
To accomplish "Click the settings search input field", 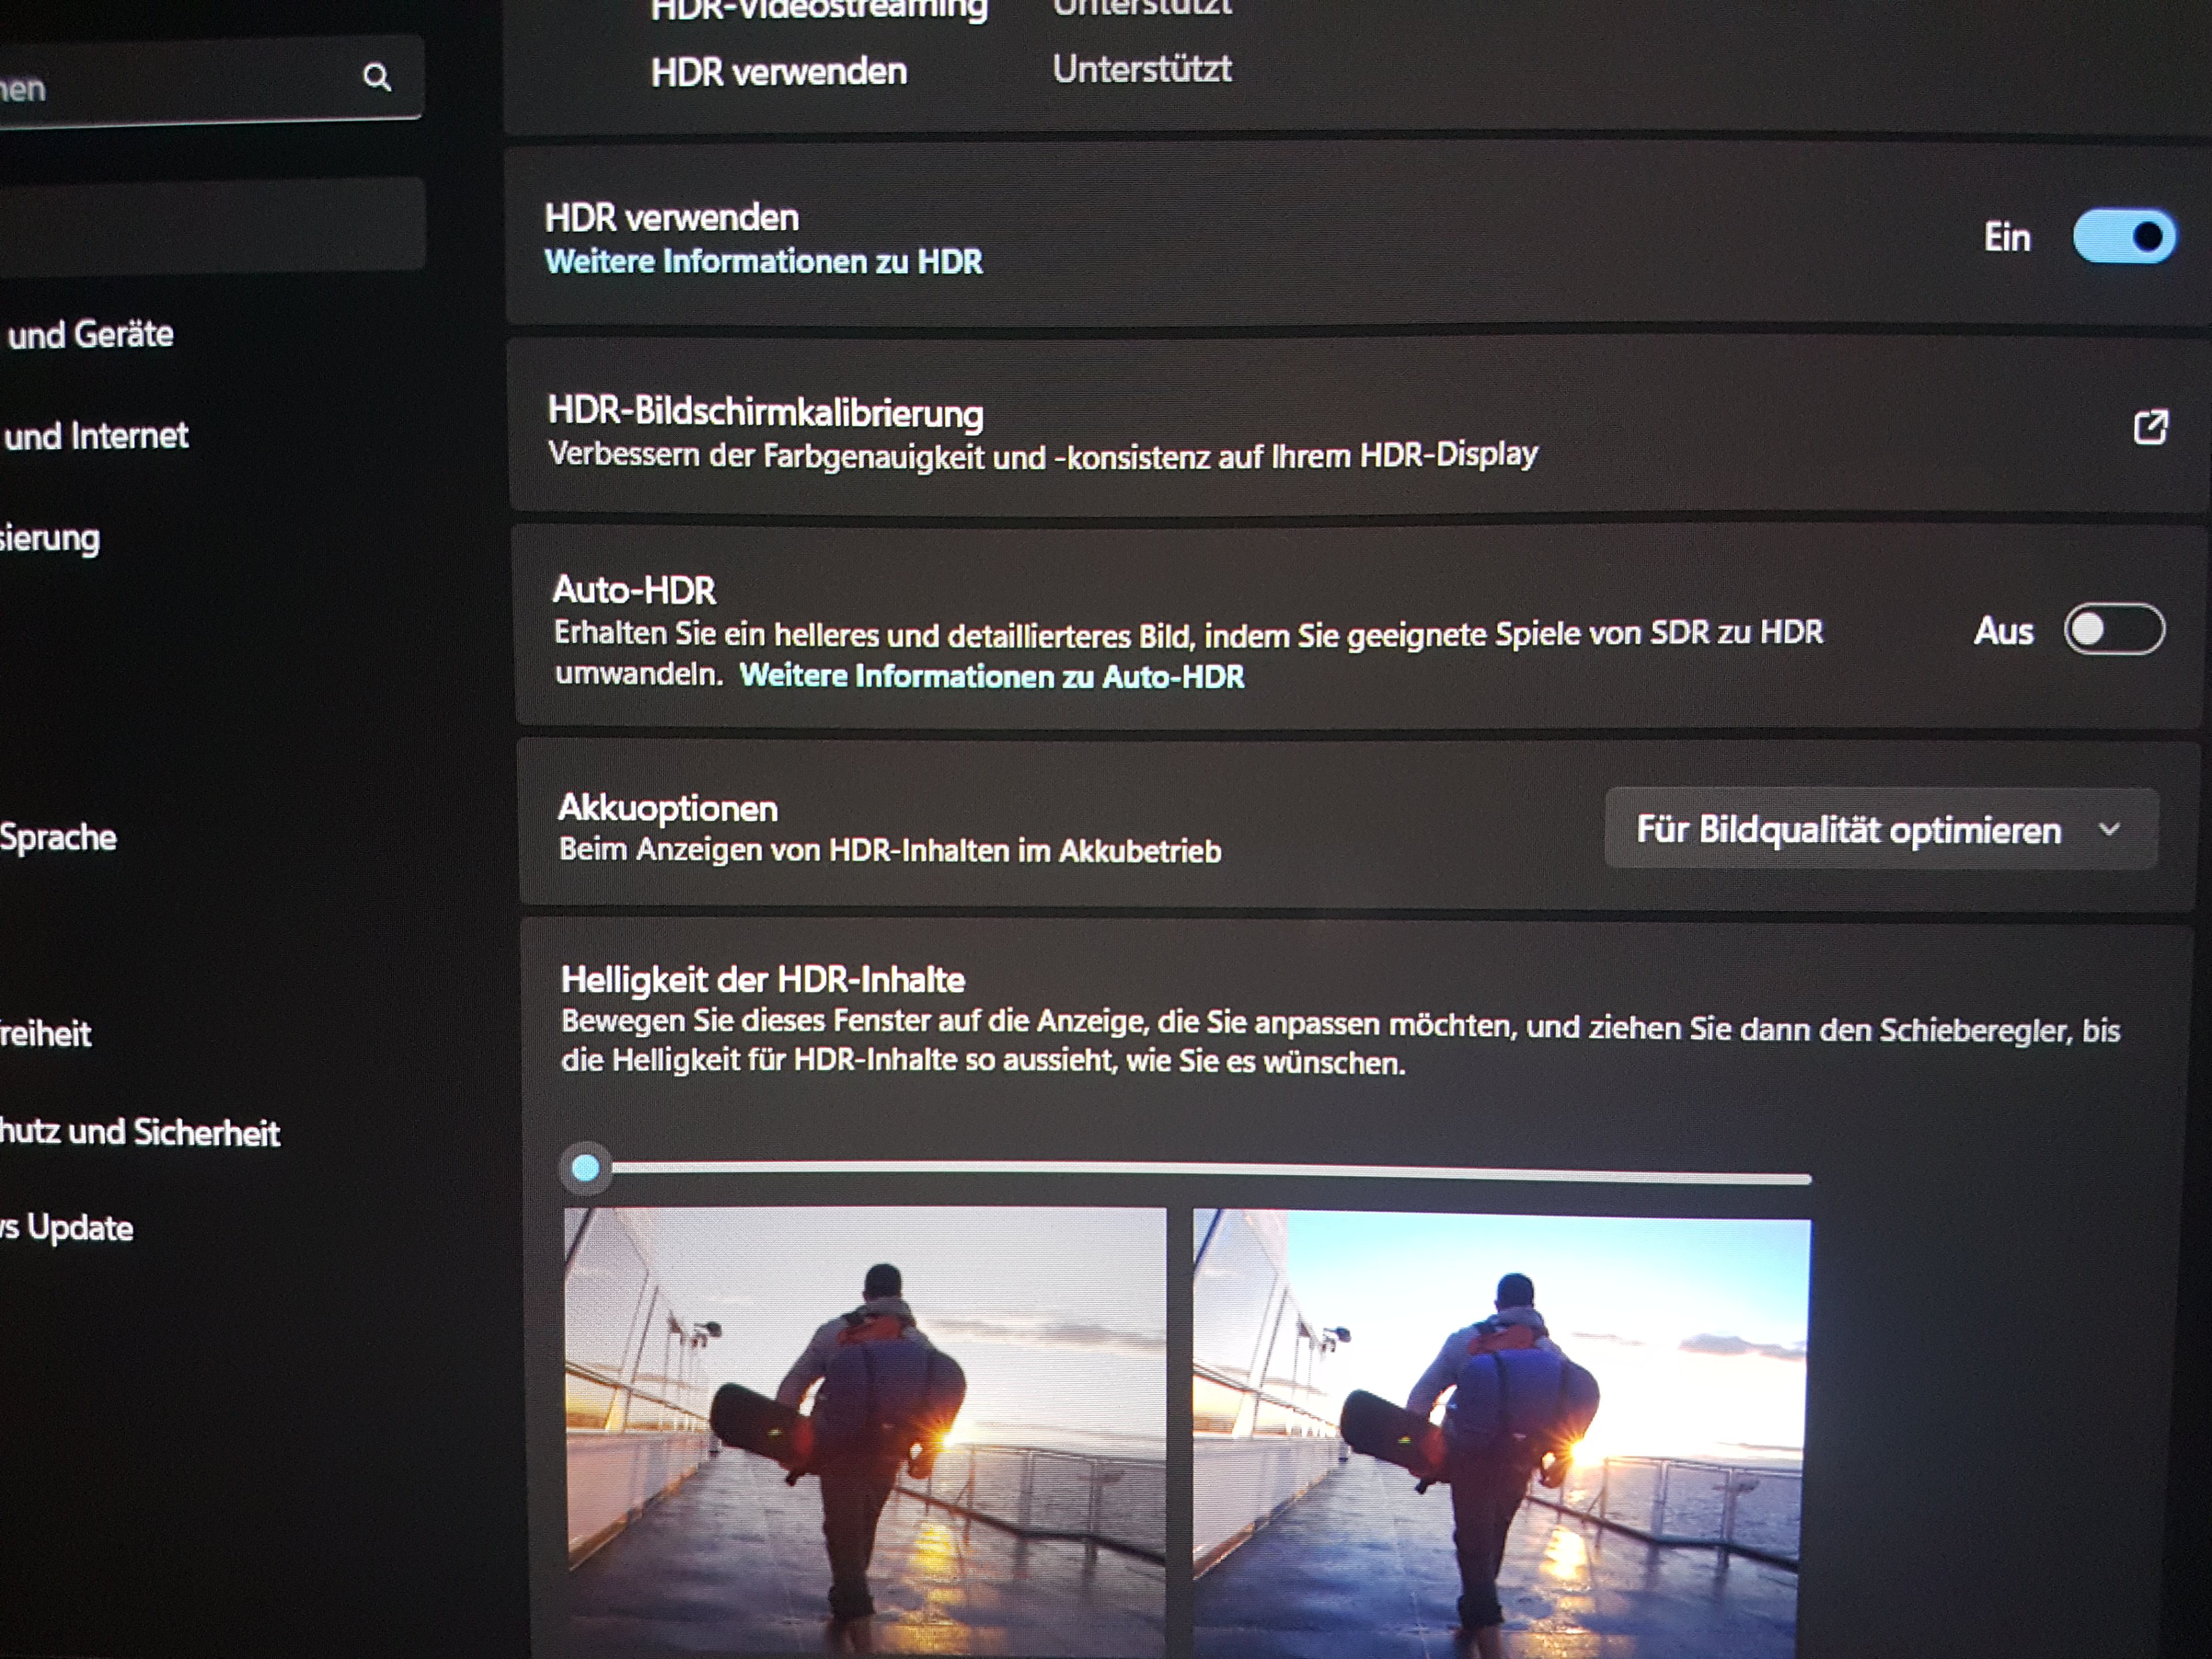I will (180, 82).
